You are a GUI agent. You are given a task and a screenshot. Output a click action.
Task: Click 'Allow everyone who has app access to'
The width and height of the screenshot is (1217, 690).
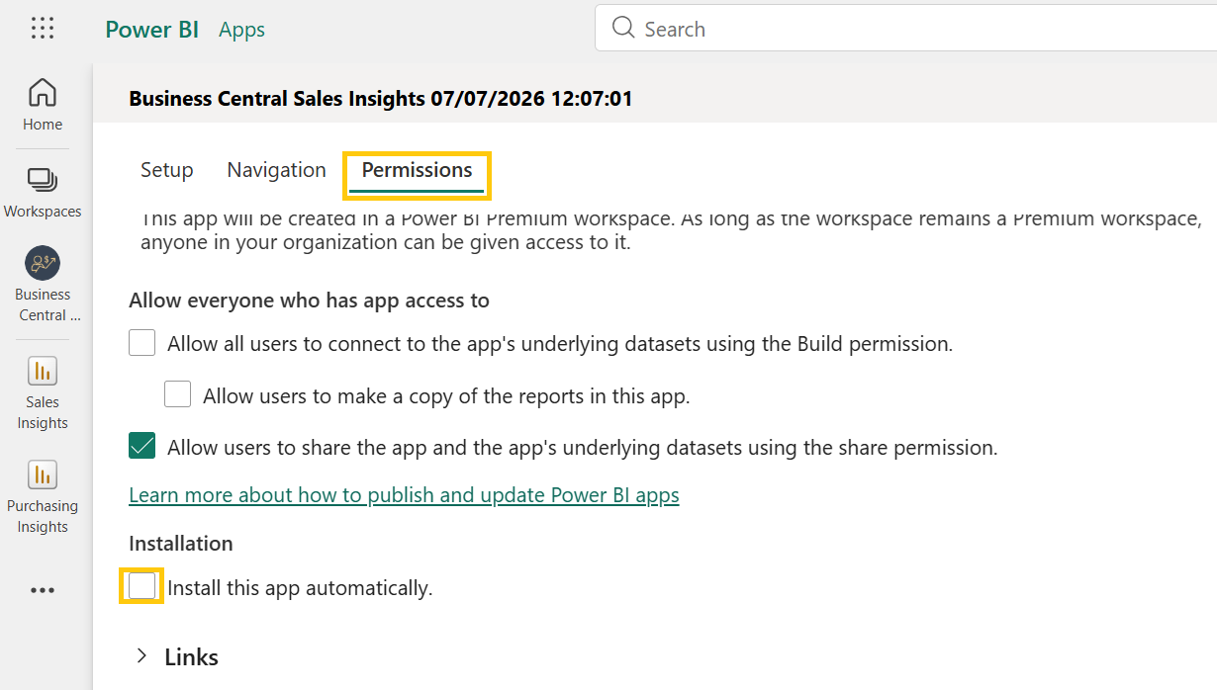click(309, 300)
